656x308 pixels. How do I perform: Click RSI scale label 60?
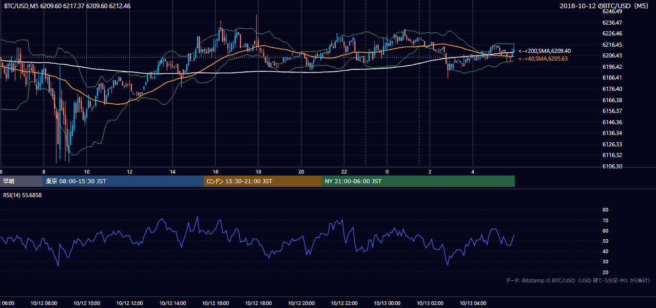pyautogui.click(x=605, y=230)
